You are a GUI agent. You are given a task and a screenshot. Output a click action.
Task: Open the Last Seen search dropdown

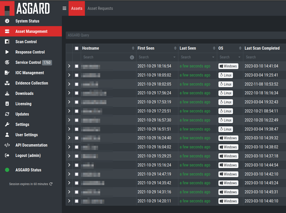(x=213, y=57)
